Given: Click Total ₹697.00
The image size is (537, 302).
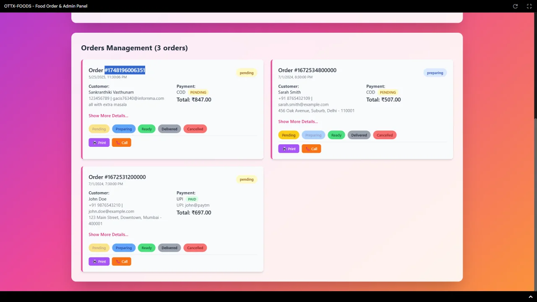Looking at the screenshot, I should click(194, 213).
